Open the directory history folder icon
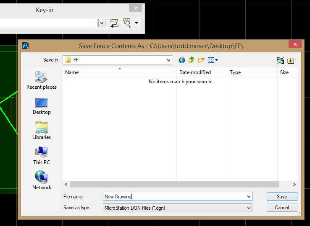Viewport: 310px width, 226px height. [290, 61]
